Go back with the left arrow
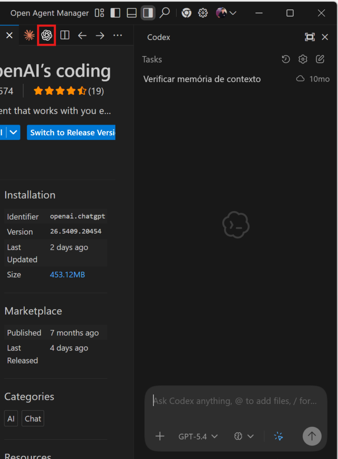 tap(82, 35)
